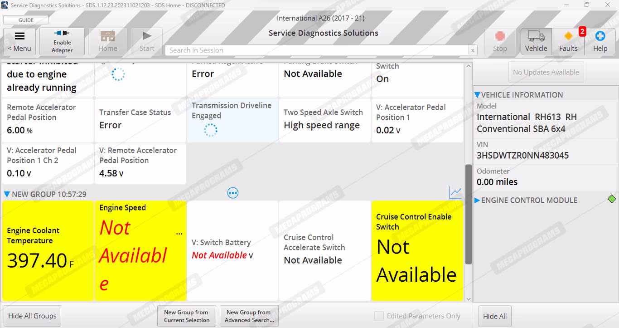619x328 pixels.
Task: Open group options ellipsis circle icon
Action: click(x=233, y=193)
